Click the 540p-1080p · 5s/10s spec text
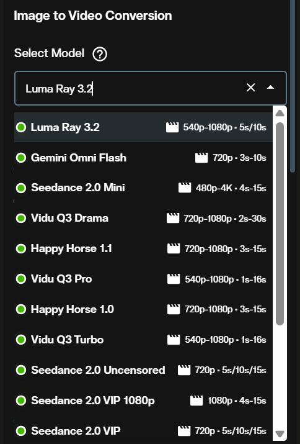This screenshot has width=300, height=444. pyautogui.click(x=224, y=127)
